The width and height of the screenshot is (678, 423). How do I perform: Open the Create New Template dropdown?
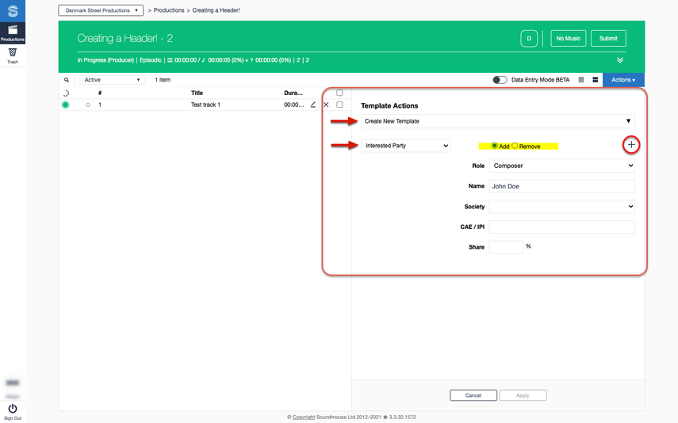coord(498,121)
